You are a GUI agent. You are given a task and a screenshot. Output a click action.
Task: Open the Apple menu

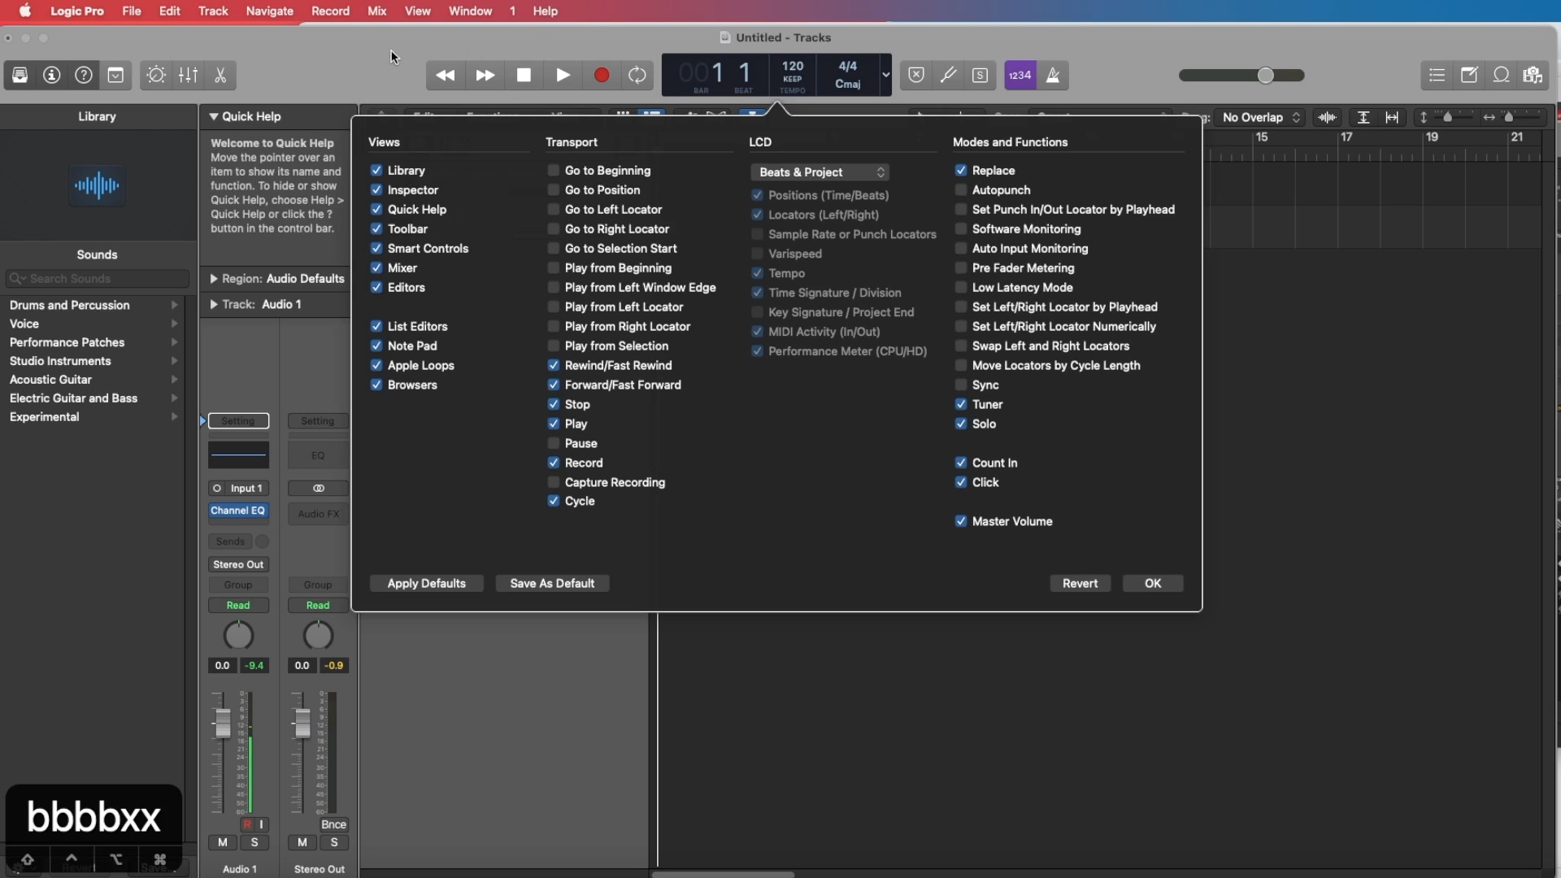pyautogui.click(x=25, y=11)
